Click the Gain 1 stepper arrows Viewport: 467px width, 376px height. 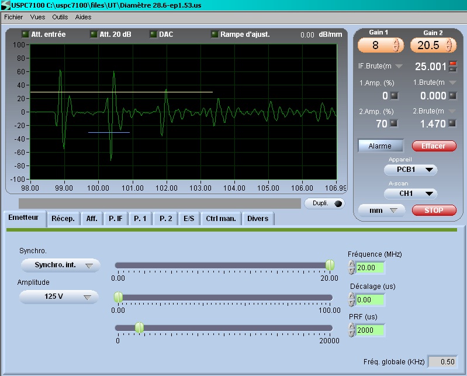coord(396,45)
